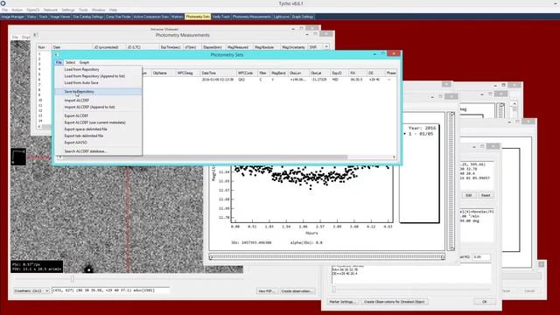The width and height of the screenshot is (560, 315).
Task: Click the Edit button in right panel
Action: pos(469,195)
